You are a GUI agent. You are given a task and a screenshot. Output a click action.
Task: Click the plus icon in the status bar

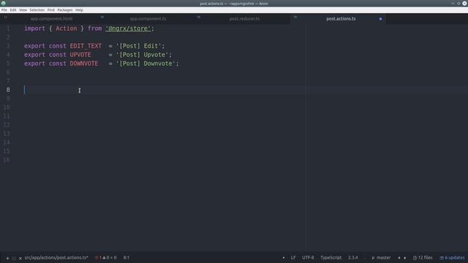pyautogui.click(x=7, y=258)
